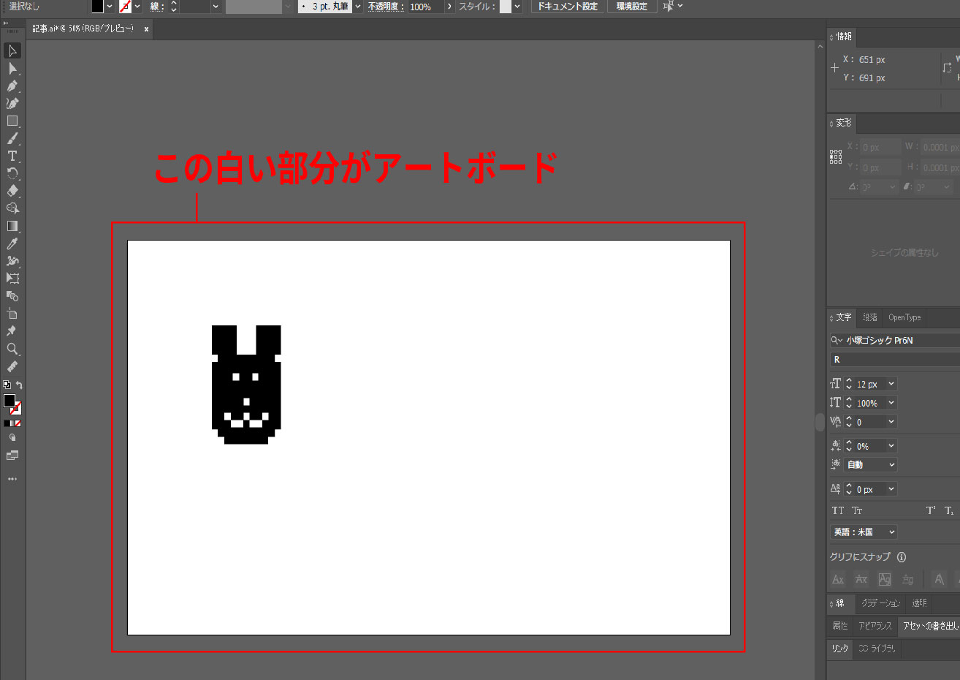Activate the Type tool
The width and height of the screenshot is (960, 680).
(12, 156)
